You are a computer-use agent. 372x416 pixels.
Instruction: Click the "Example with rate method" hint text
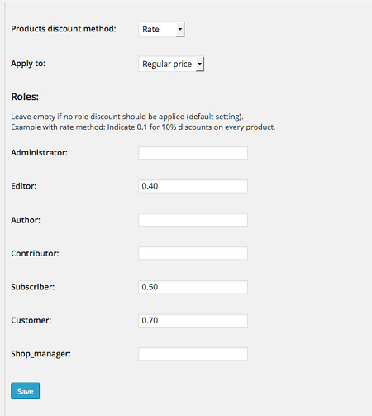click(x=143, y=127)
